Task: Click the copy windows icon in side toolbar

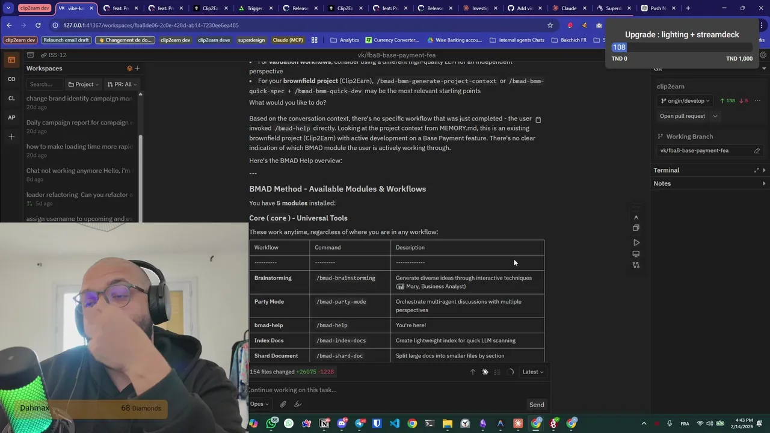Action: click(x=636, y=228)
